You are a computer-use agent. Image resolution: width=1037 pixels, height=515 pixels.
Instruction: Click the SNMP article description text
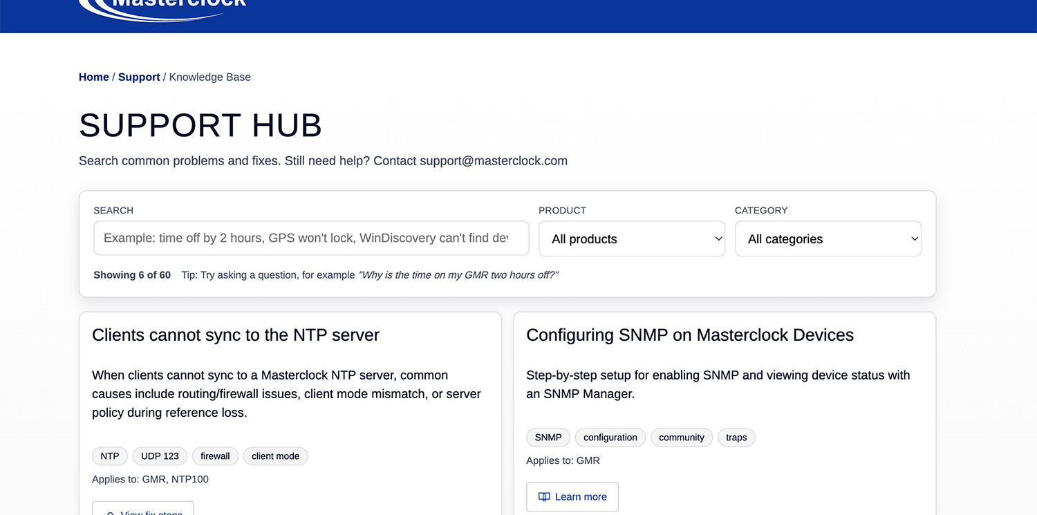(718, 384)
